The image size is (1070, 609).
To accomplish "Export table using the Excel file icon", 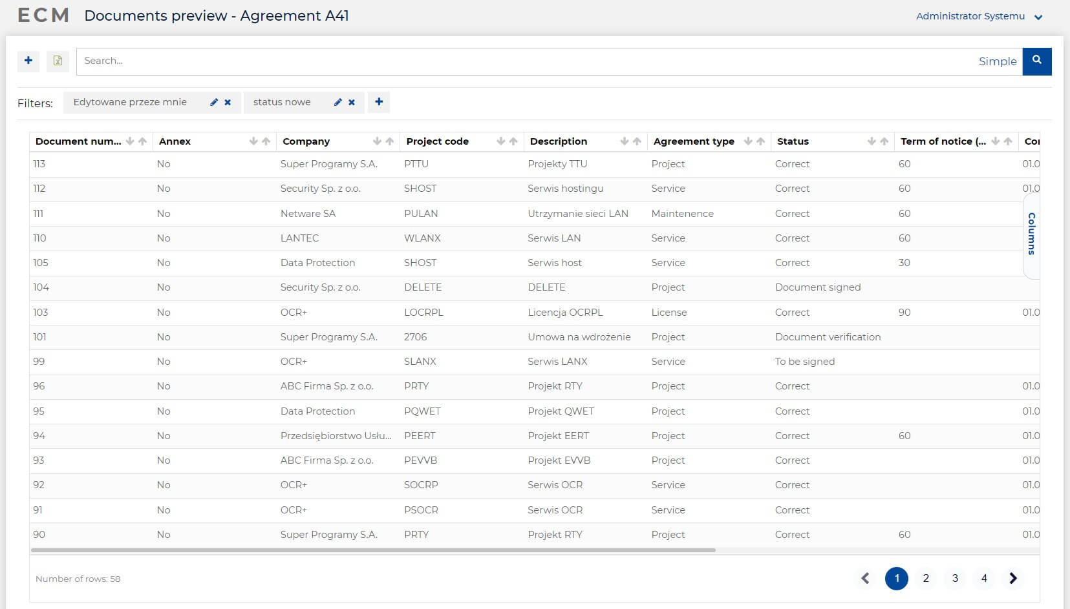I will (x=58, y=61).
